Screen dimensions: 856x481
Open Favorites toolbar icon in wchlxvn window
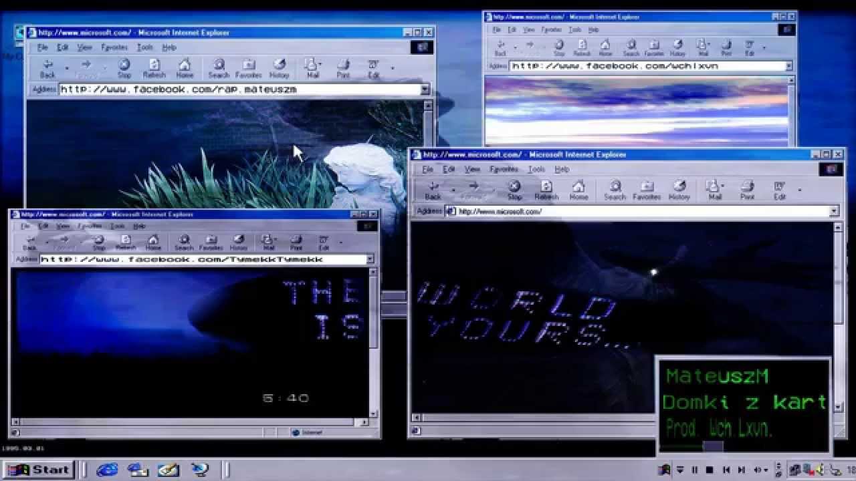coord(654,48)
